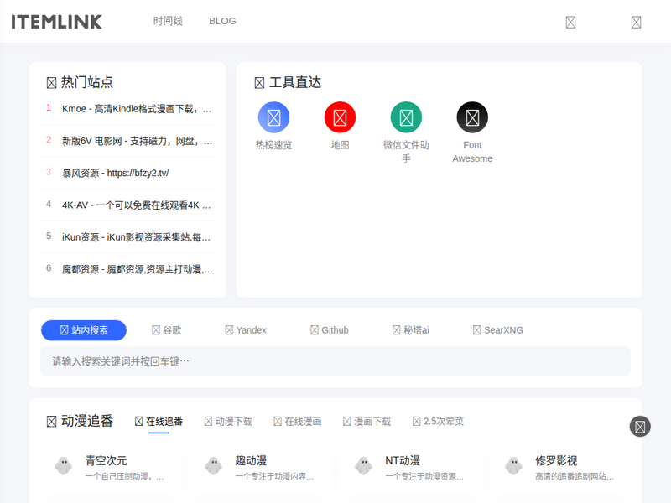Select the 动漫下载 tab

pos(228,422)
